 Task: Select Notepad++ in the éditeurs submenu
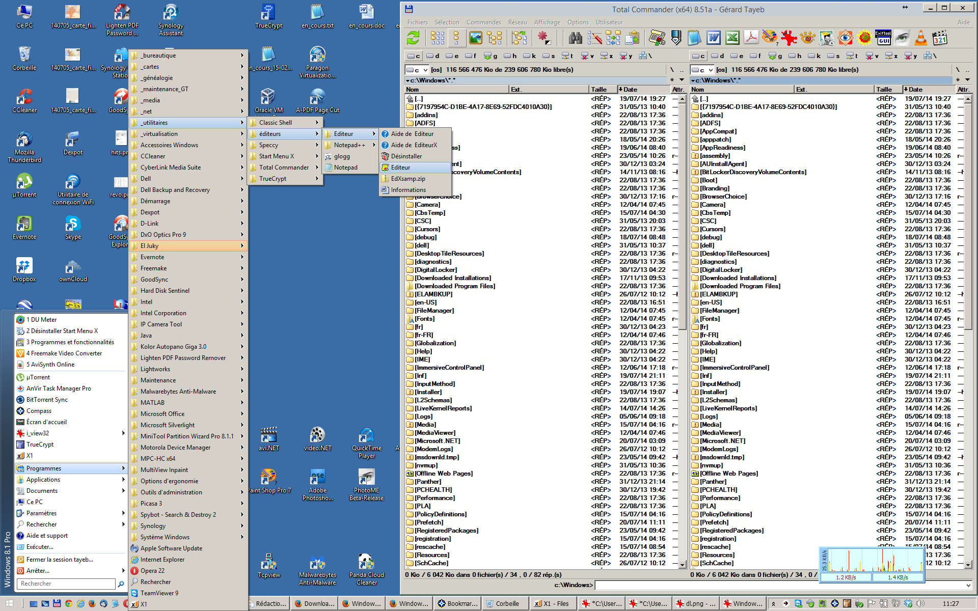tap(349, 145)
